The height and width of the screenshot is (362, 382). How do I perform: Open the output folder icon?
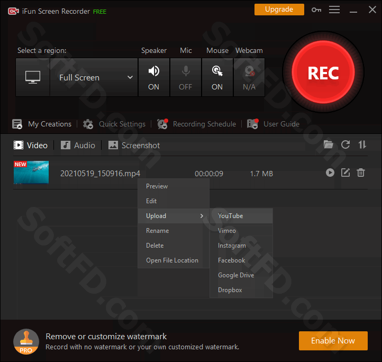tap(328, 144)
